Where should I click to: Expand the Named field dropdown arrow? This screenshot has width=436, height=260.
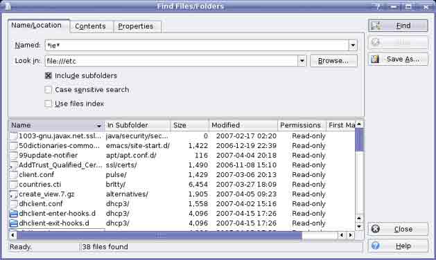coord(353,45)
